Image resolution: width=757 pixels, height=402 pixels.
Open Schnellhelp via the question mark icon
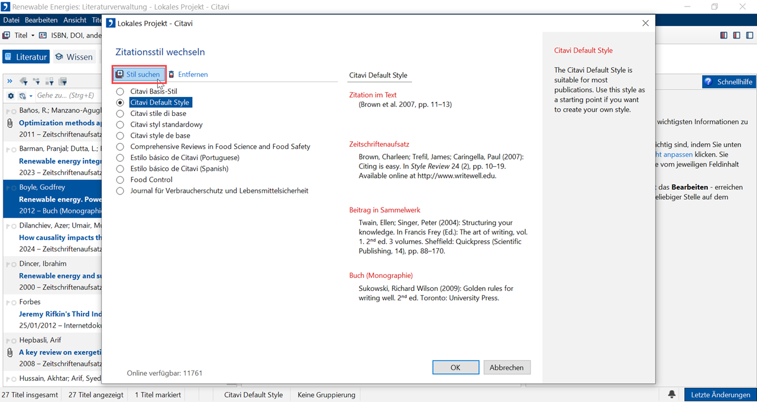pos(709,82)
